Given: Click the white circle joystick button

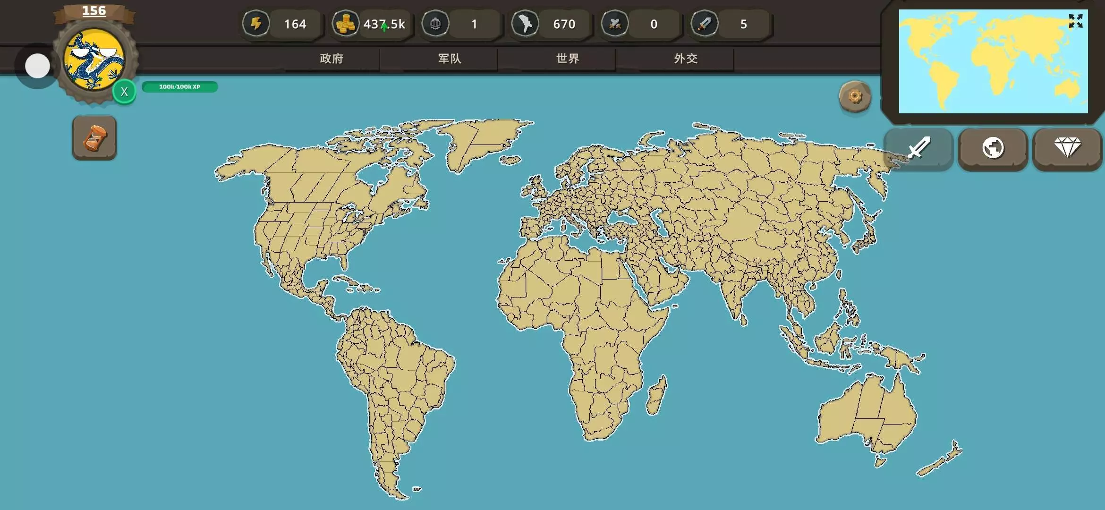Looking at the screenshot, I should pos(37,66).
